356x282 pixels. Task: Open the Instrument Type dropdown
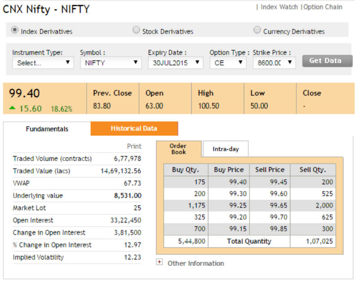(x=43, y=63)
